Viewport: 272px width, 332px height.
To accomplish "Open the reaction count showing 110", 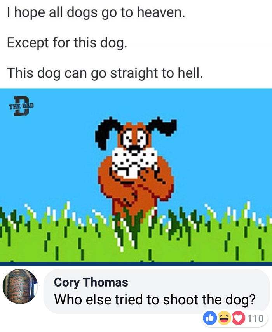I will click(255, 318).
